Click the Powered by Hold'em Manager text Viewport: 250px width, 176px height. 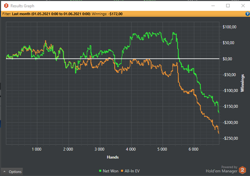pyautogui.click(x=221, y=169)
